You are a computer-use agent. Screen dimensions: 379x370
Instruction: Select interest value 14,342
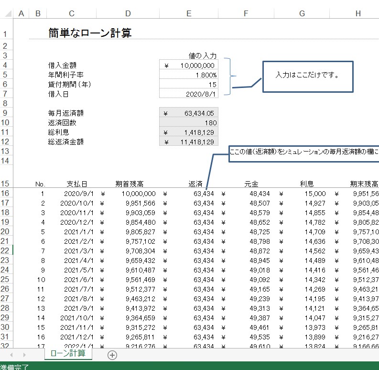pyautogui.click(x=315, y=280)
